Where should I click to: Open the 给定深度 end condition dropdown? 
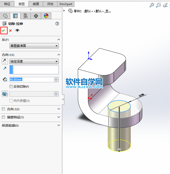[x=34, y=61]
